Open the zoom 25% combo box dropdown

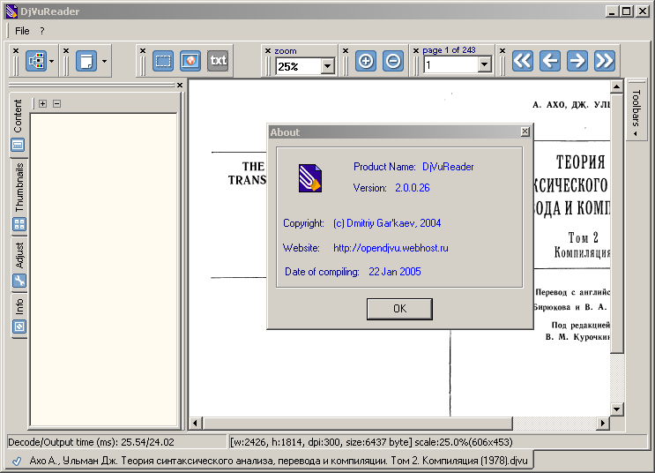[x=328, y=66]
